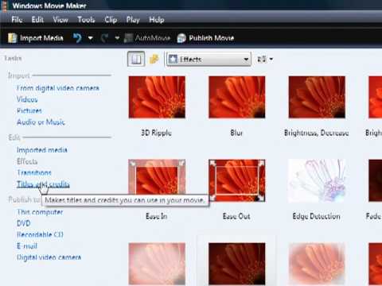Click 'Digital video camera' publish link
Image resolution: width=382 pixels, height=286 pixels.
[49, 257]
